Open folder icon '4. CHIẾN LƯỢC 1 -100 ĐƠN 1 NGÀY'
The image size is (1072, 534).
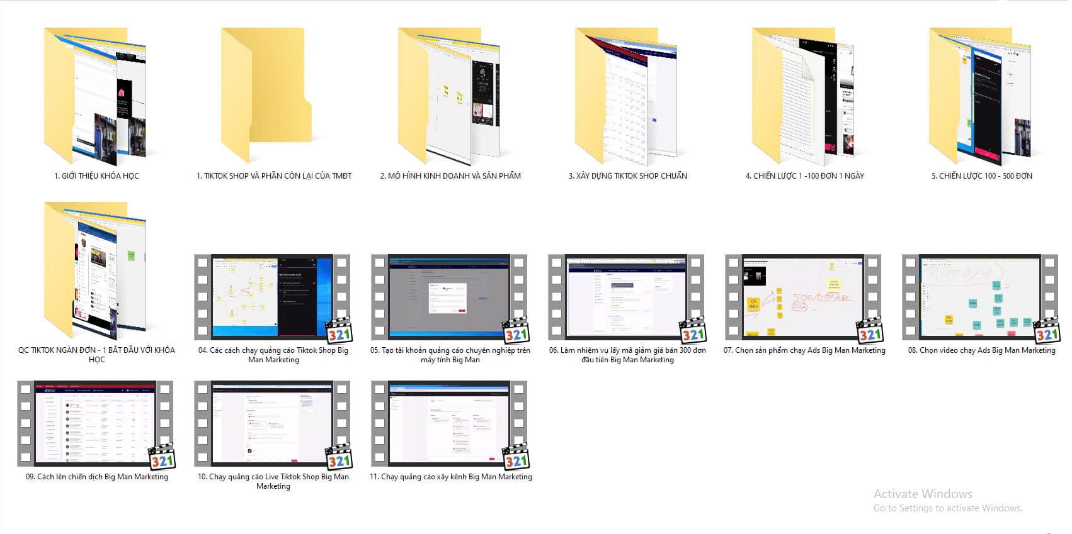[804, 96]
